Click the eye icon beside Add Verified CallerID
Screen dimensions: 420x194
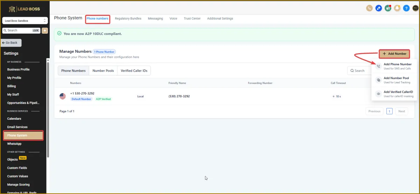point(378,94)
